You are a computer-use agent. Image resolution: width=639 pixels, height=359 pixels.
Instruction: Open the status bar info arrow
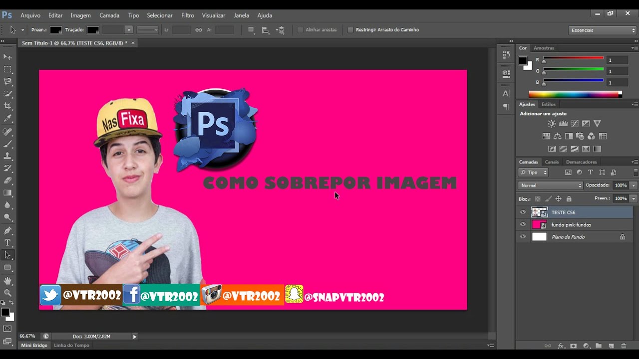point(134,337)
